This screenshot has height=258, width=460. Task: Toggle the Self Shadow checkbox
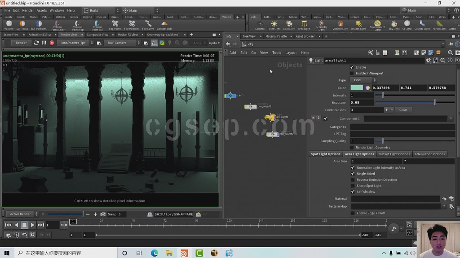coord(353,192)
